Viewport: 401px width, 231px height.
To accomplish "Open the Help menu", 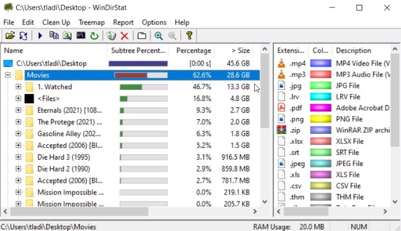I will tap(182, 23).
